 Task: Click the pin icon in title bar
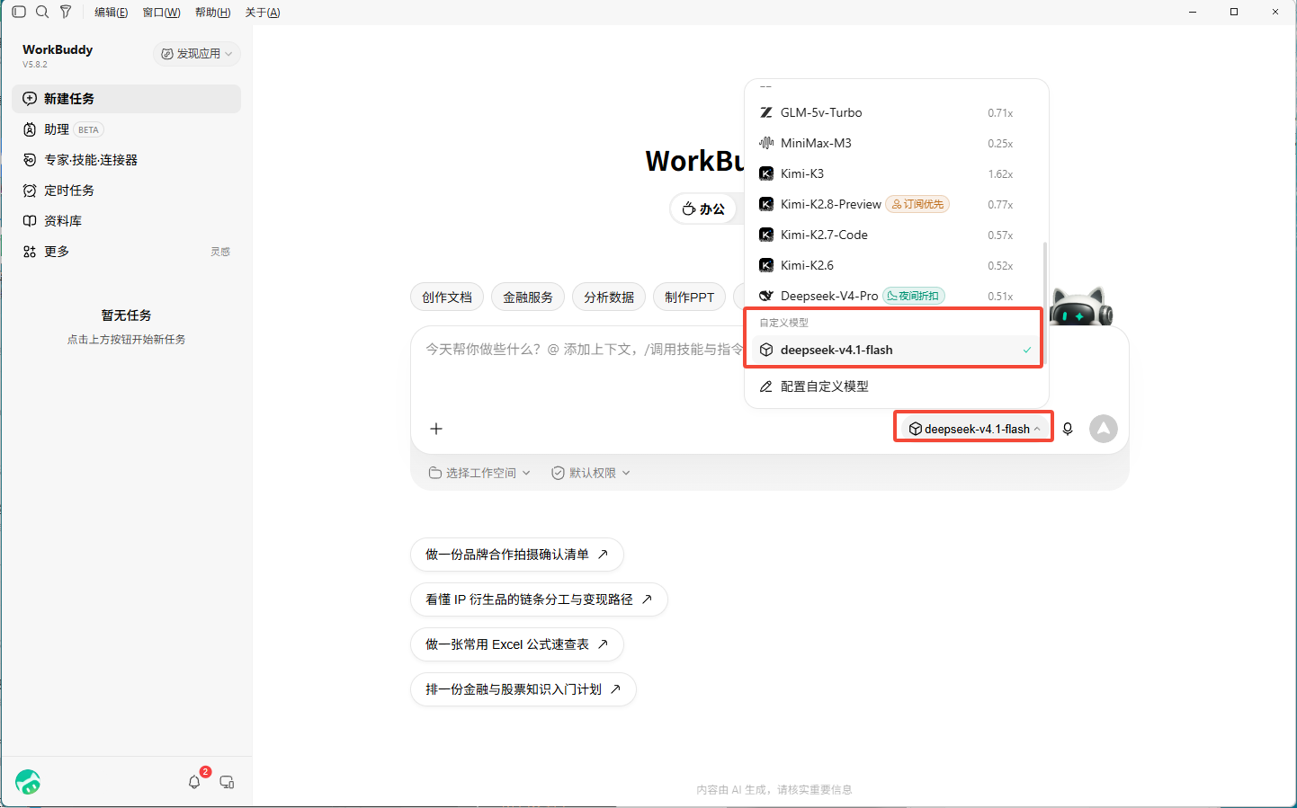coord(66,12)
